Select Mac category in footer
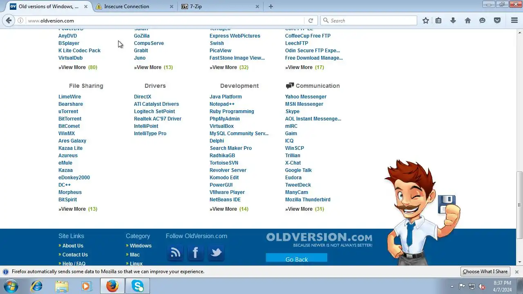The width and height of the screenshot is (523, 294). point(135,255)
